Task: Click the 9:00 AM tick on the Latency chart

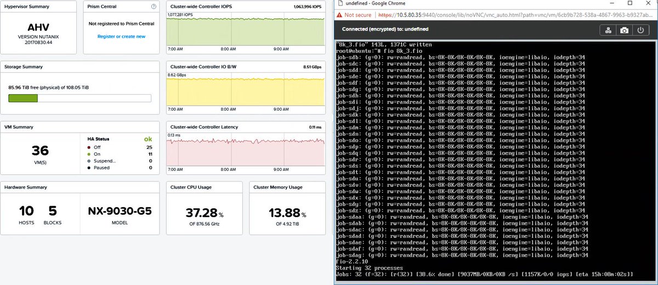Action: [x=281, y=169]
